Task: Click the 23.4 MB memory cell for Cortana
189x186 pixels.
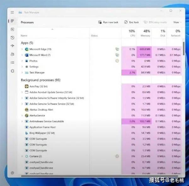Action: (144, 156)
